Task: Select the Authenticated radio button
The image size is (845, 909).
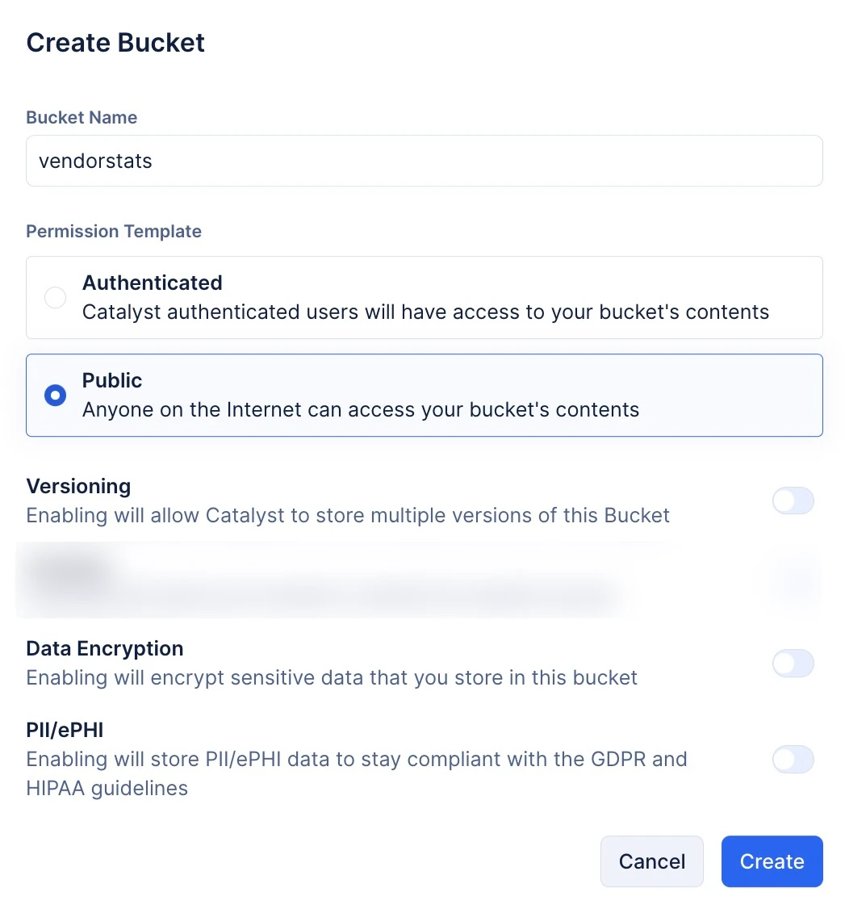Action: tap(55, 297)
